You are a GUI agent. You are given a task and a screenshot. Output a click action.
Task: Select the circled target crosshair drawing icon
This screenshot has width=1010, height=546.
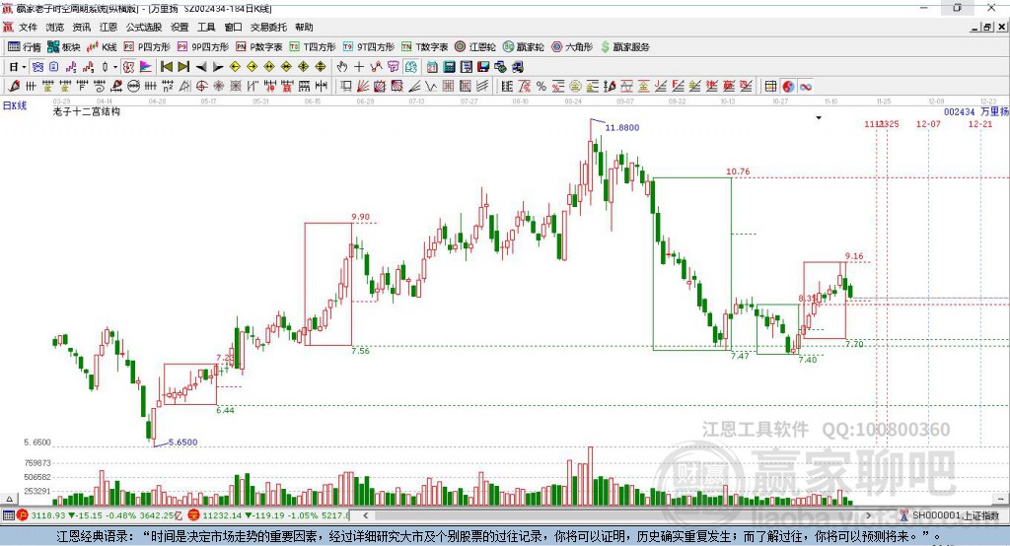(x=201, y=87)
